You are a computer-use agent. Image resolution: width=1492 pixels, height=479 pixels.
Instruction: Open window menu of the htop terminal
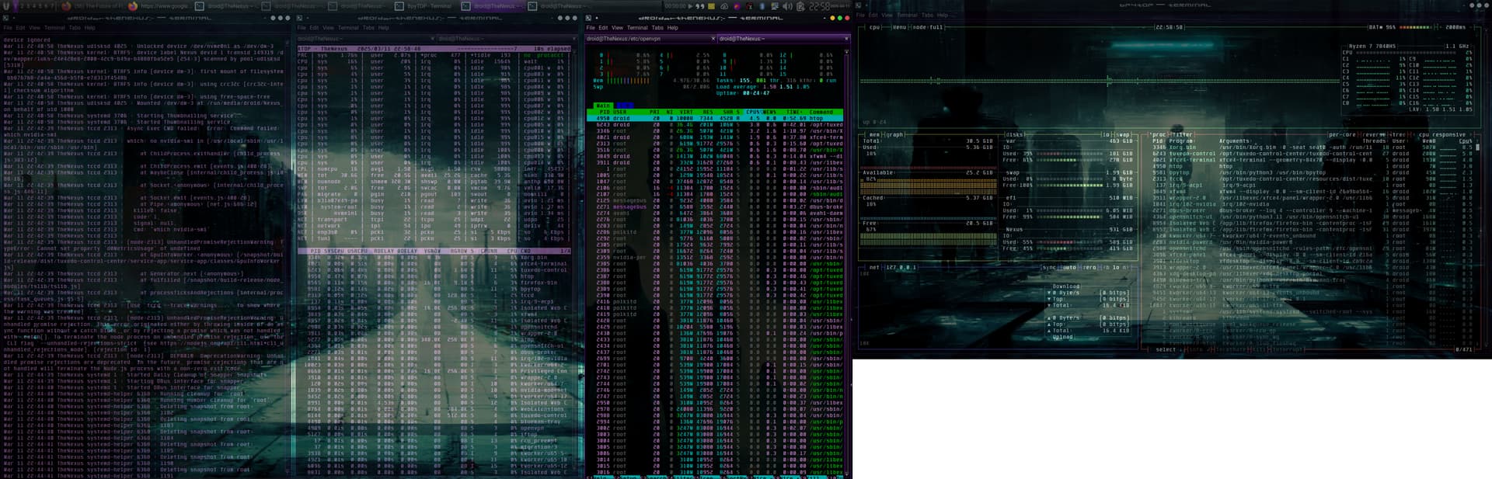pos(588,18)
